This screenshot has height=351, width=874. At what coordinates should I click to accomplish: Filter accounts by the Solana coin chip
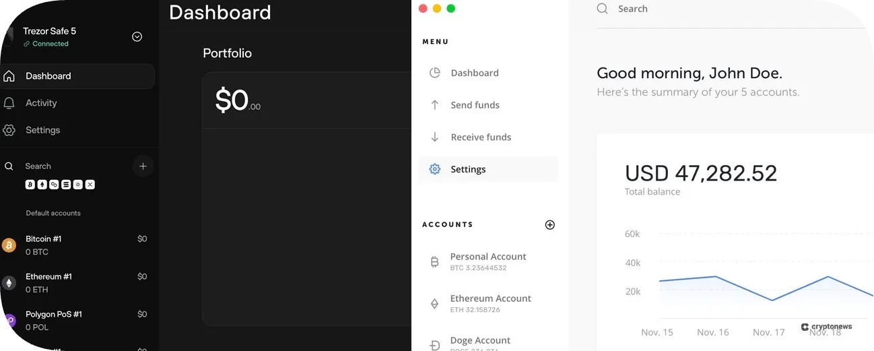pyautogui.click(x=66, y=185)
